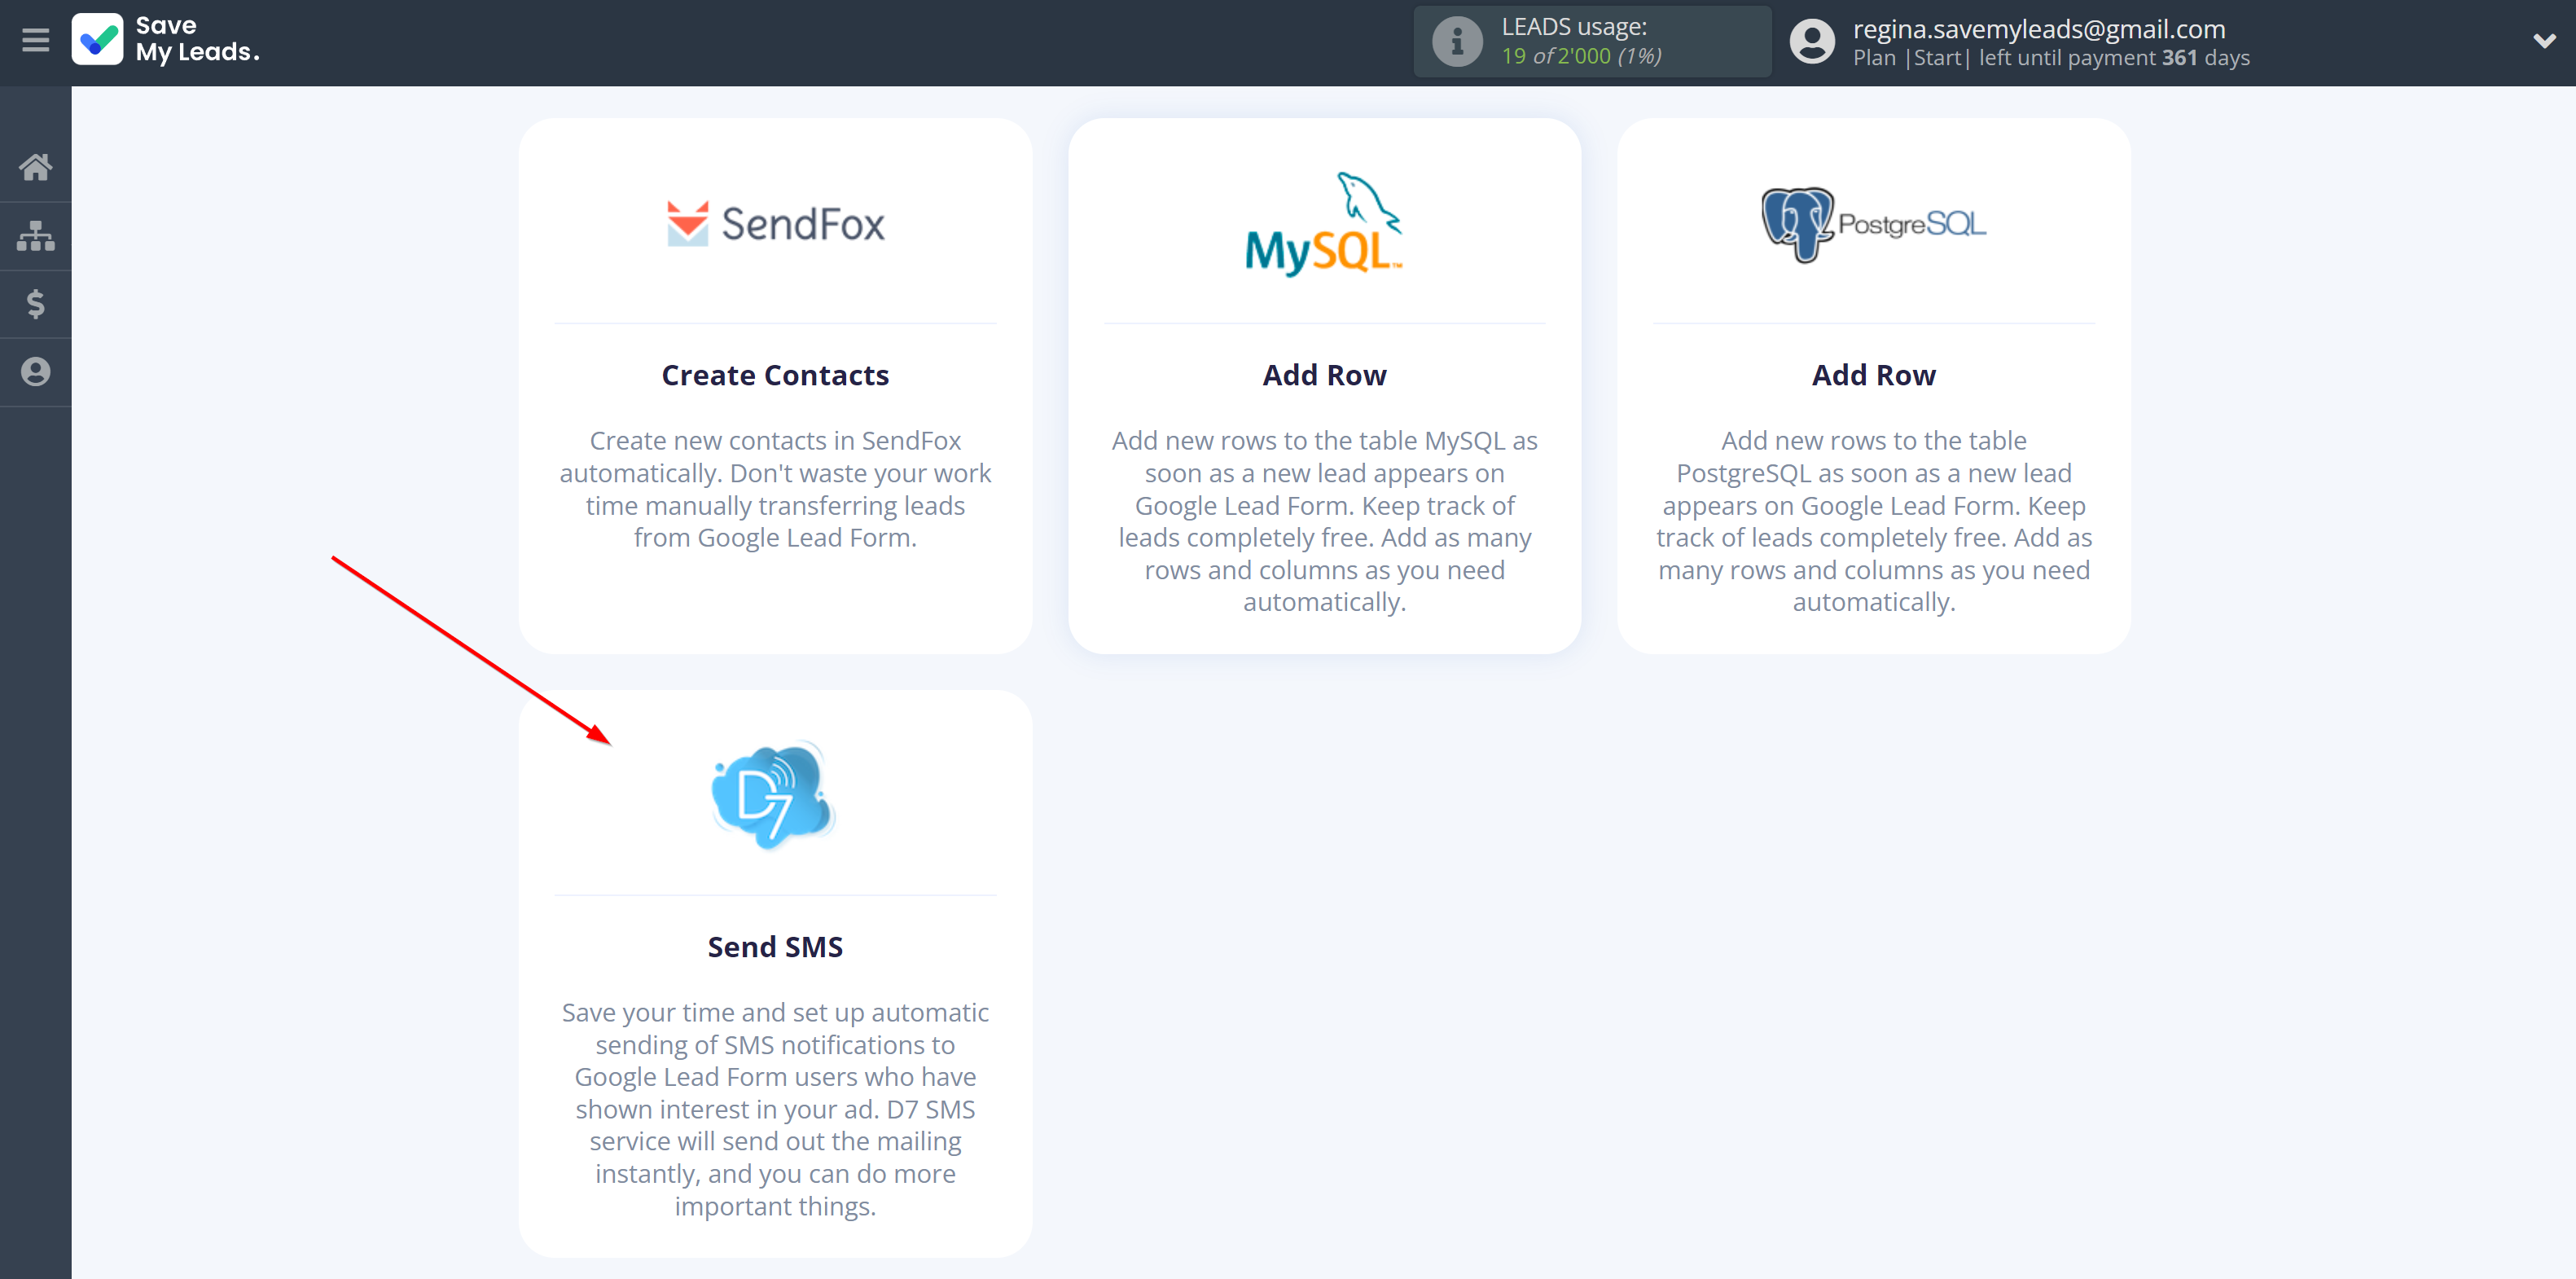
Task: Click the user avatar icon in header
Action: coord(1812,42)
